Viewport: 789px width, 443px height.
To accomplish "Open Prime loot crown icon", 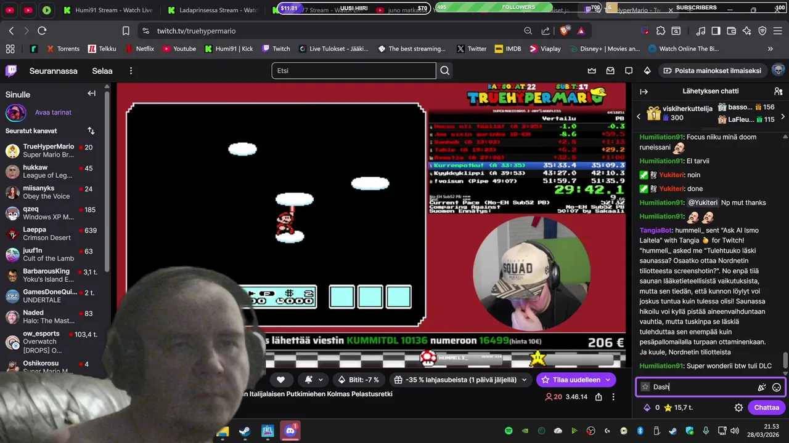I will point(592,71).
